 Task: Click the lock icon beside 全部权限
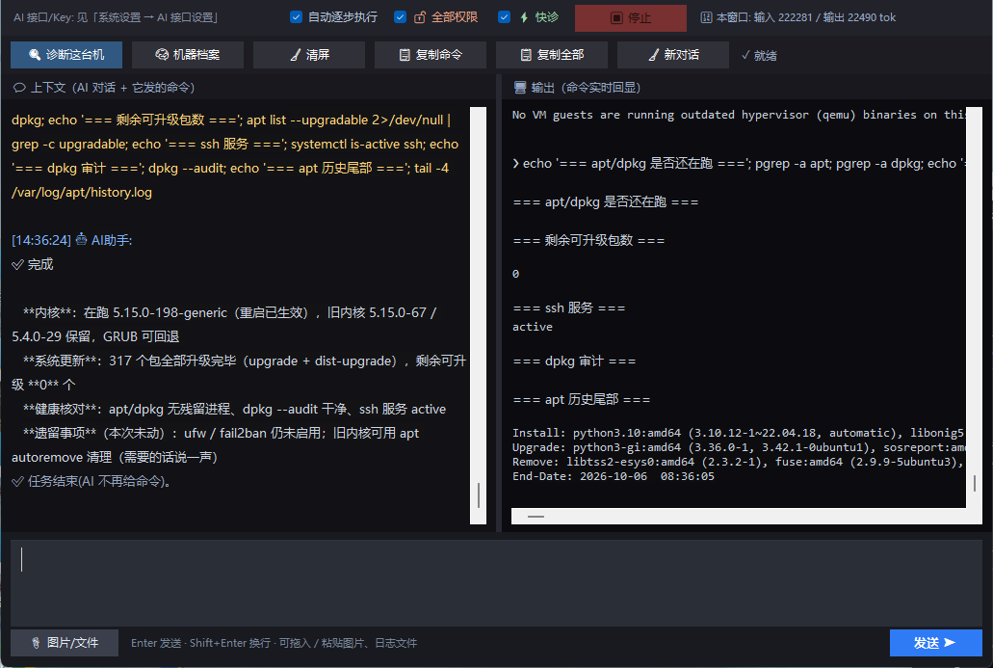419,17
